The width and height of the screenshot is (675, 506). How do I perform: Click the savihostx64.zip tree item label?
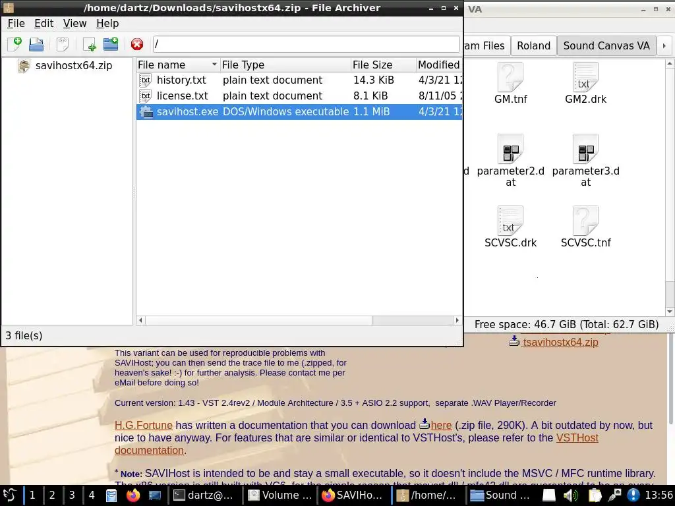coord(74,65)
